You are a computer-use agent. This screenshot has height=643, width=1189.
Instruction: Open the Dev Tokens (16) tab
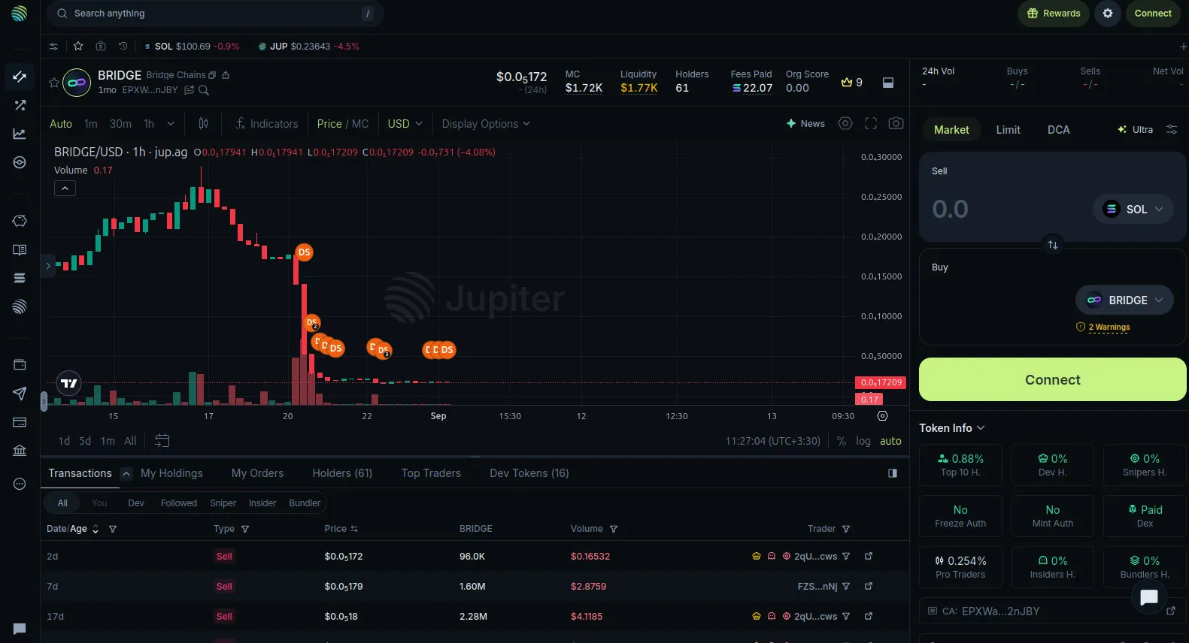tap(529, 473)
